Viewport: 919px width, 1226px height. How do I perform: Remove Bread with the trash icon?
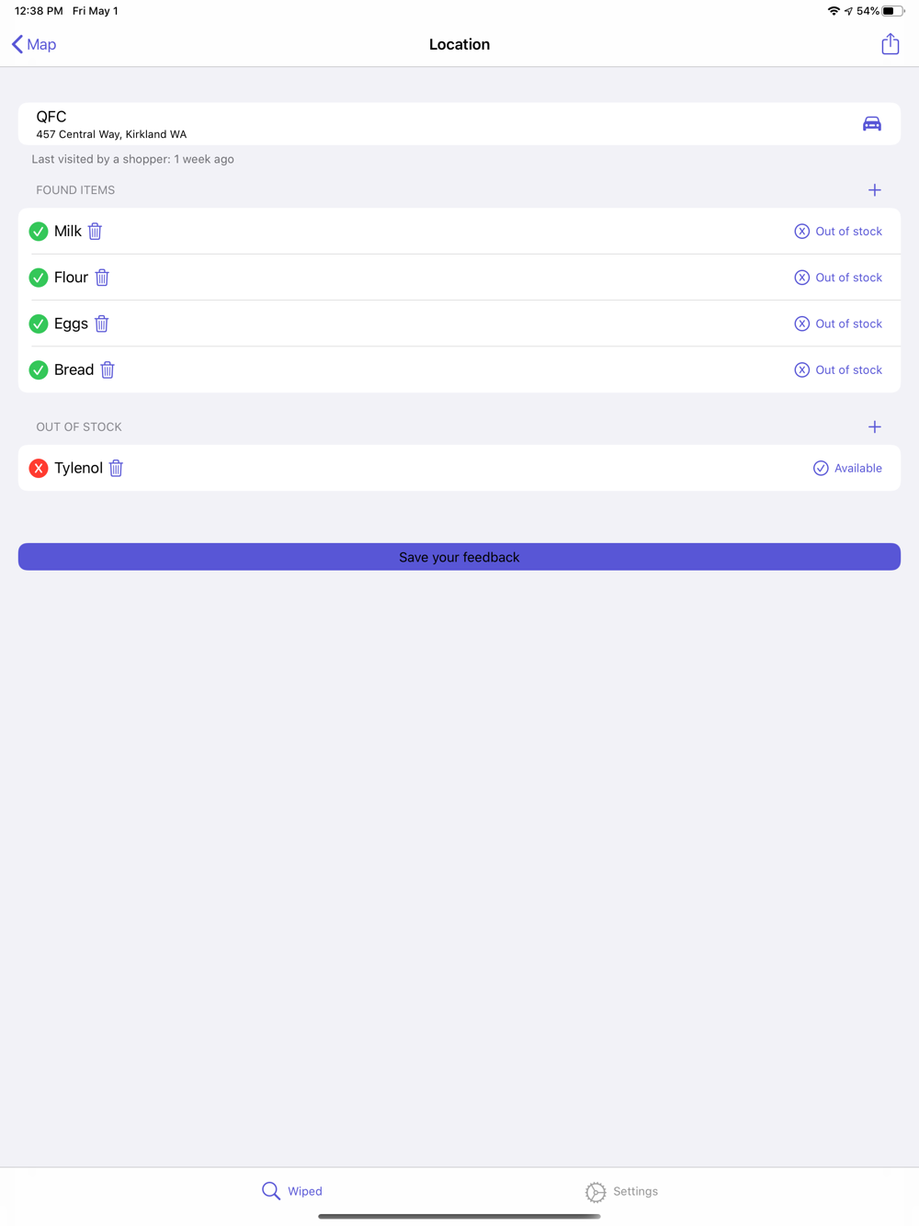[x=108, y=369]
